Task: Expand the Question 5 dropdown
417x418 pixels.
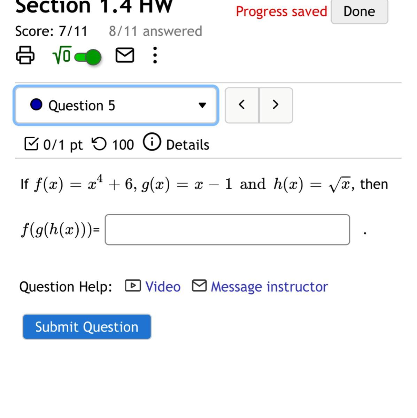Action: (116, 105)
